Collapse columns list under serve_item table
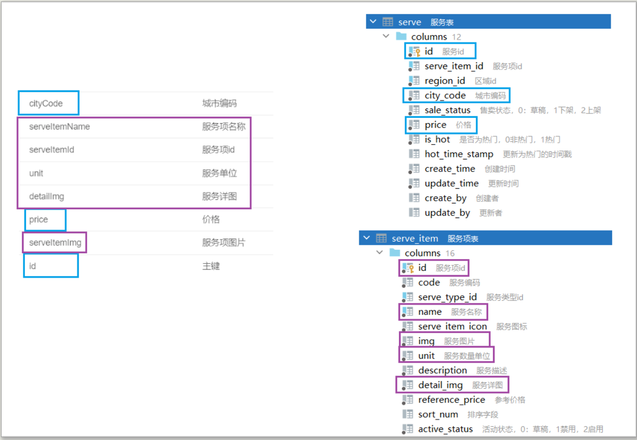Image resolution: width=637 pixels, height=440 pixels. pyautogui.click(x=379, y=253)
